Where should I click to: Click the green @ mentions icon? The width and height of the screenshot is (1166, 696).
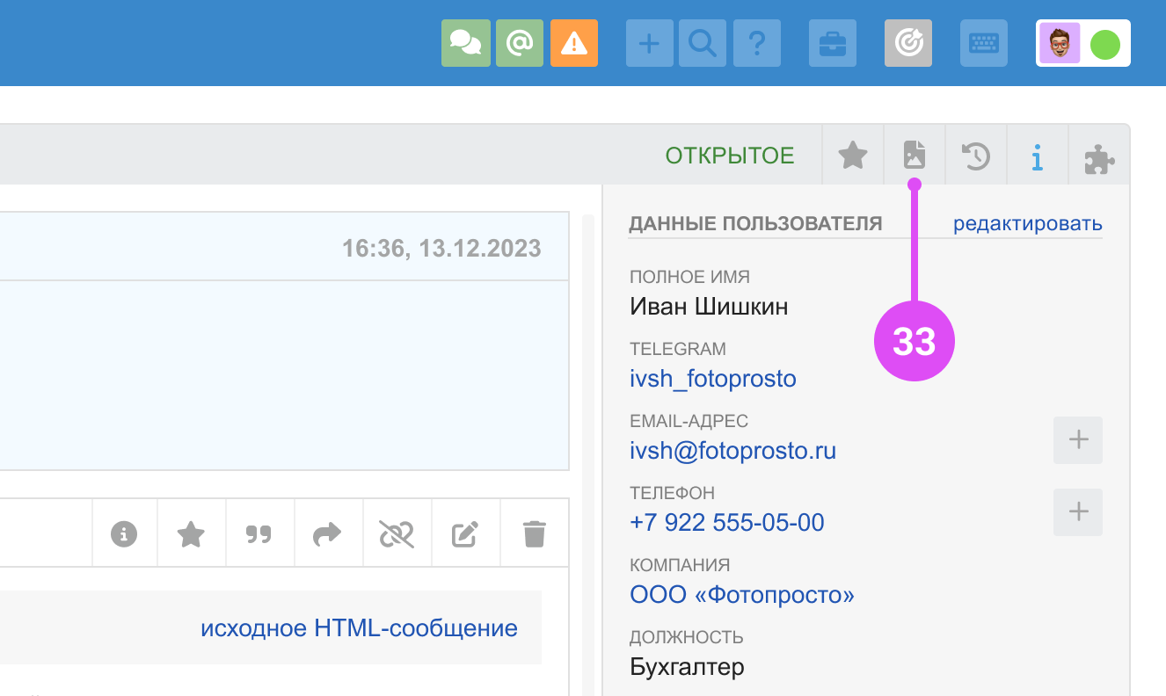(520, 43)
